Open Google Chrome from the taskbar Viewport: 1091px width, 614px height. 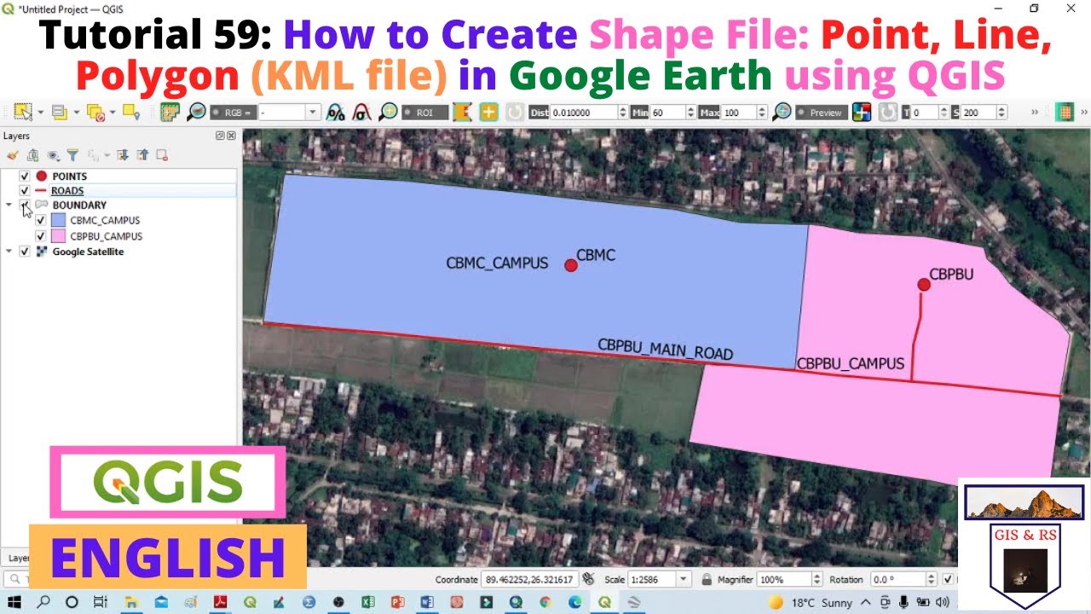[545, 602]
